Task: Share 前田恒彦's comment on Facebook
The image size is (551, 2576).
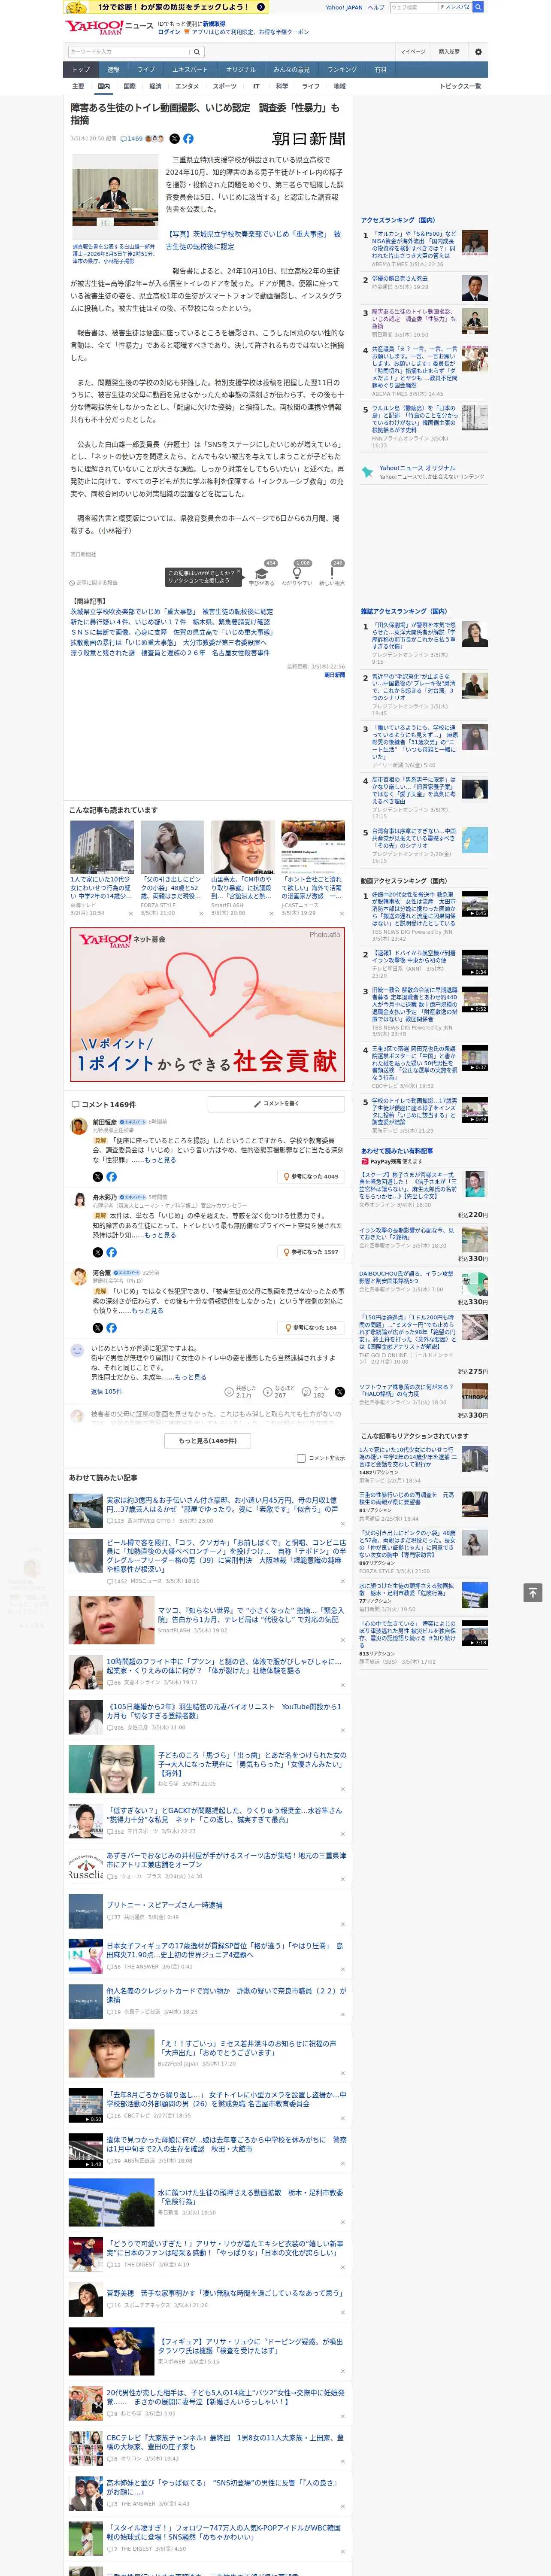Action: tap(111, 1177)
